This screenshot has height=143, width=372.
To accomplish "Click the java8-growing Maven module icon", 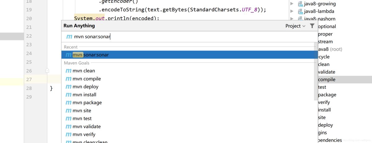I will point(300,4).
